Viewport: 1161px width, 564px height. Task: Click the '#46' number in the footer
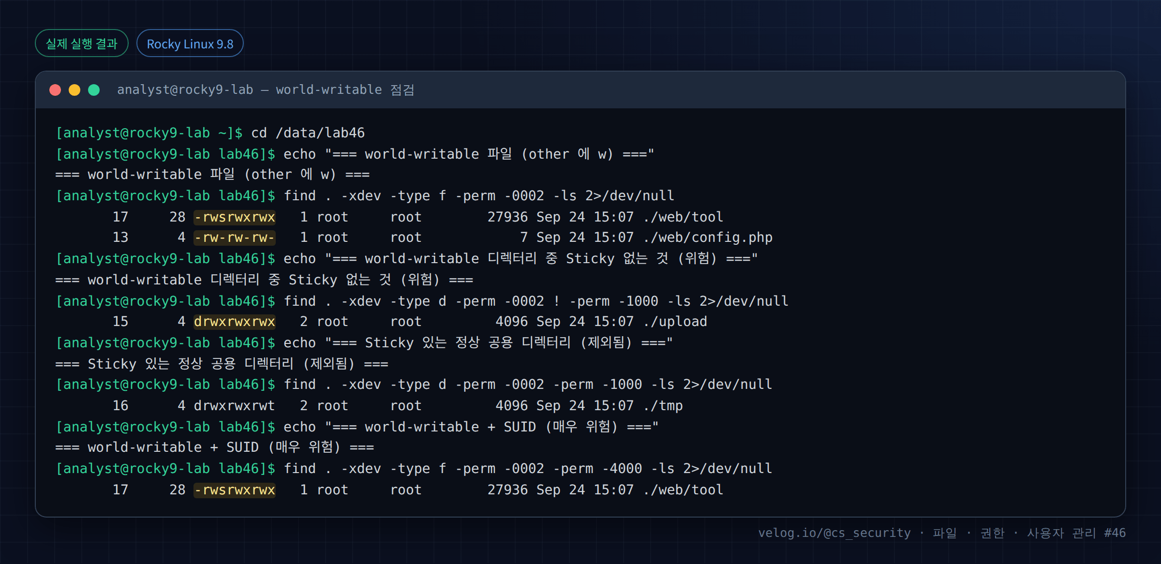tap(1115, 533)
